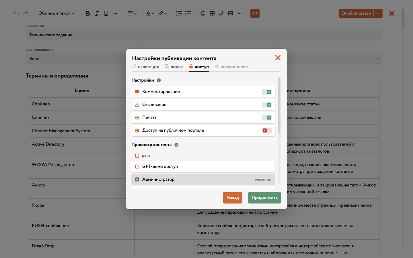Switch to the навигация tab

click(145, 67)
